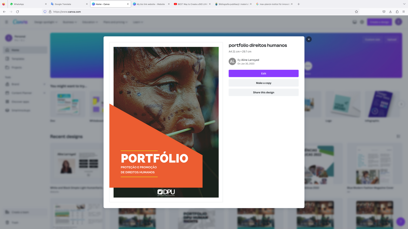Click Make a copy button
This screenshot has height=229, width=408.
click(x=263, y=83)
